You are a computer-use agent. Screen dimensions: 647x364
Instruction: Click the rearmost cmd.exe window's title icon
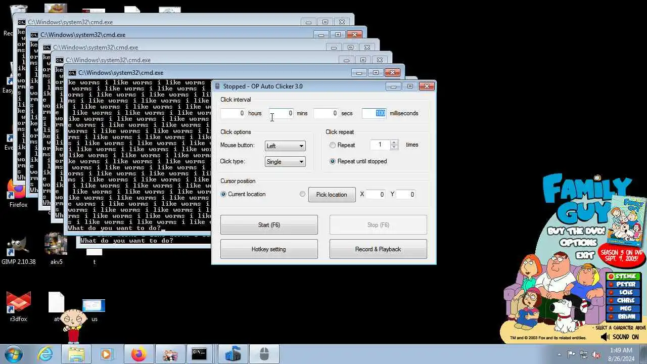pyautogui.click(x=22, y=22)
